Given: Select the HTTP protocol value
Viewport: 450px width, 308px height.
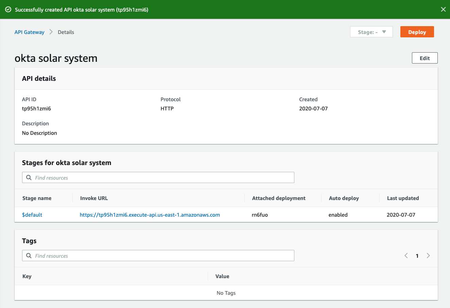Looking at the screenshot, I should point(167,109).
